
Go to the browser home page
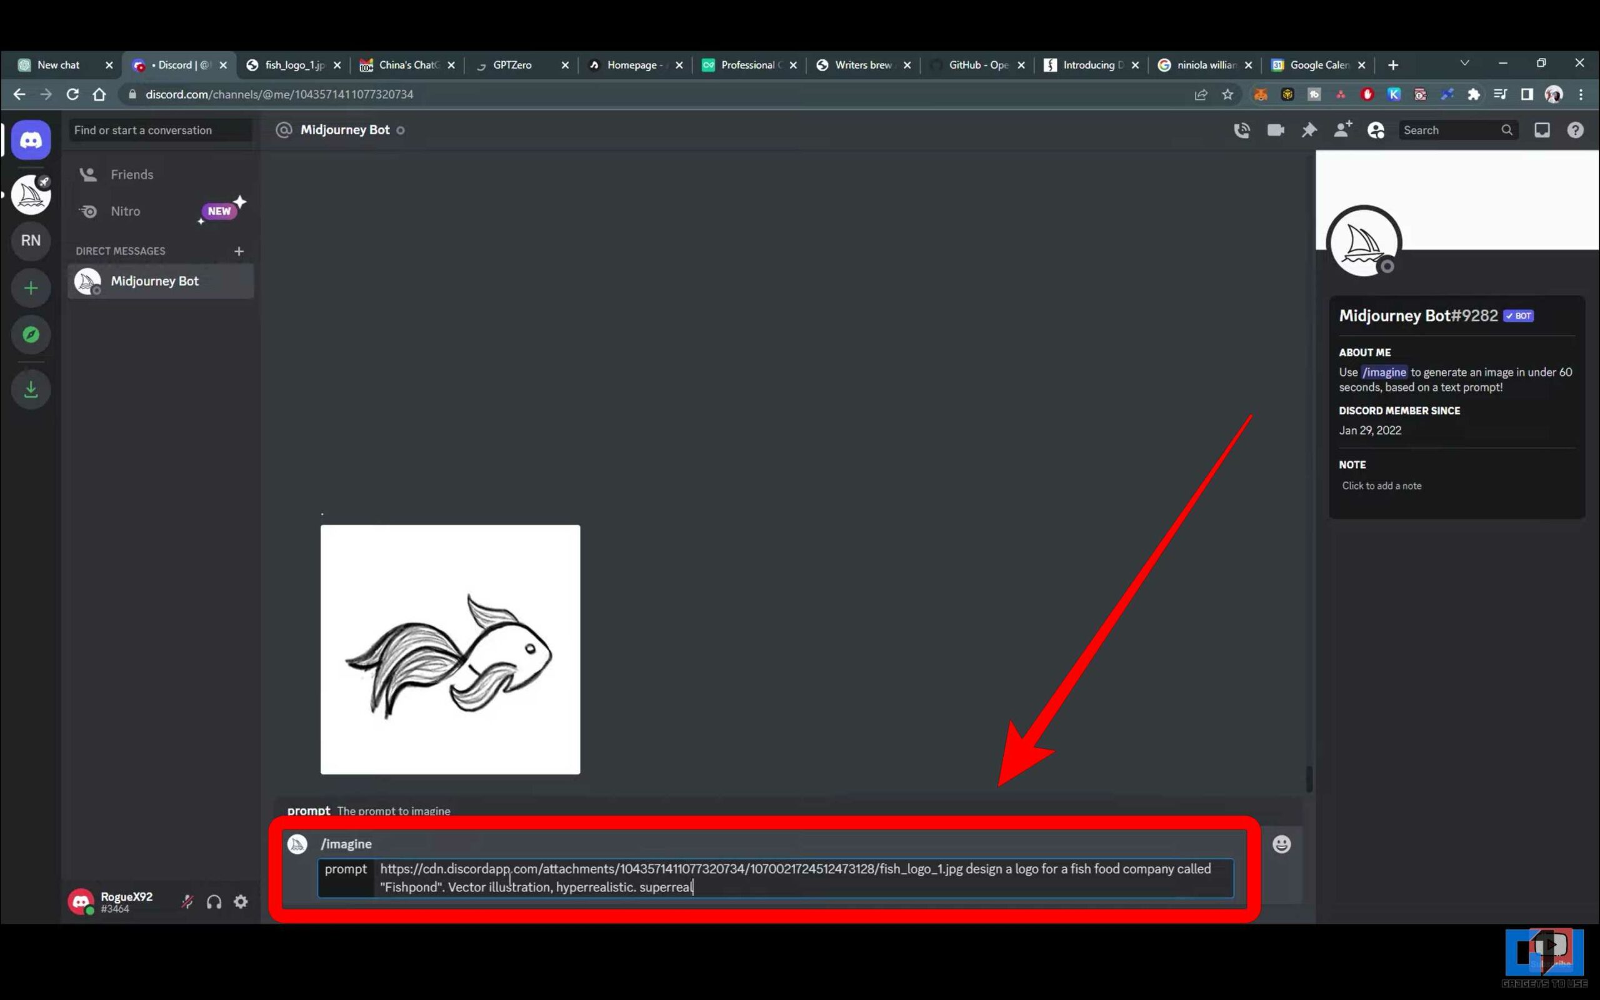(x=99, y=94)
